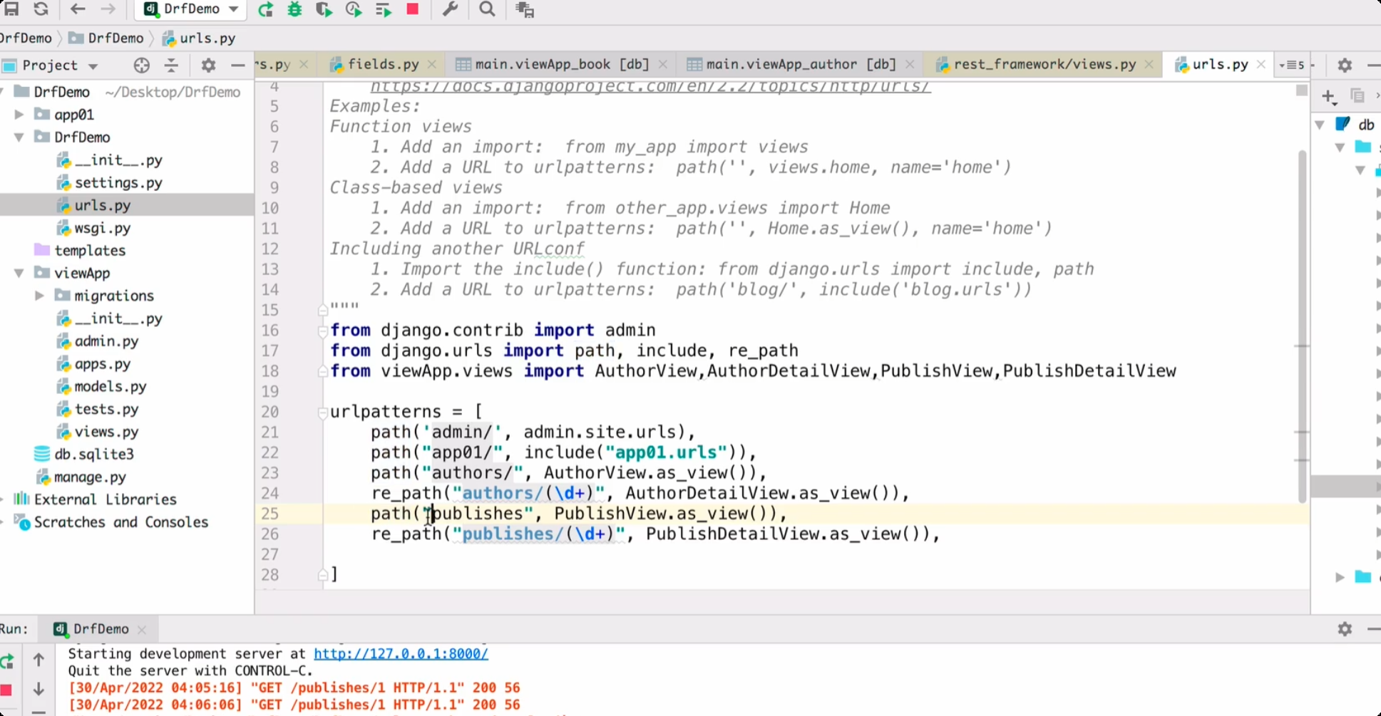Collapse the DrfDemo package folder
Screen dimensions: 1381x716
click(x=19, y=138)
